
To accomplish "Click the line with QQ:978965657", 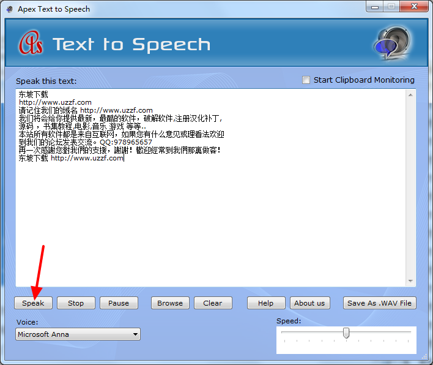I will pyautogui.click(x=86, y=142).
